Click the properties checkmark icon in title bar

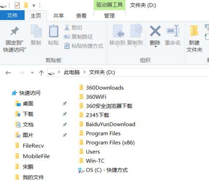coord(17,5)
